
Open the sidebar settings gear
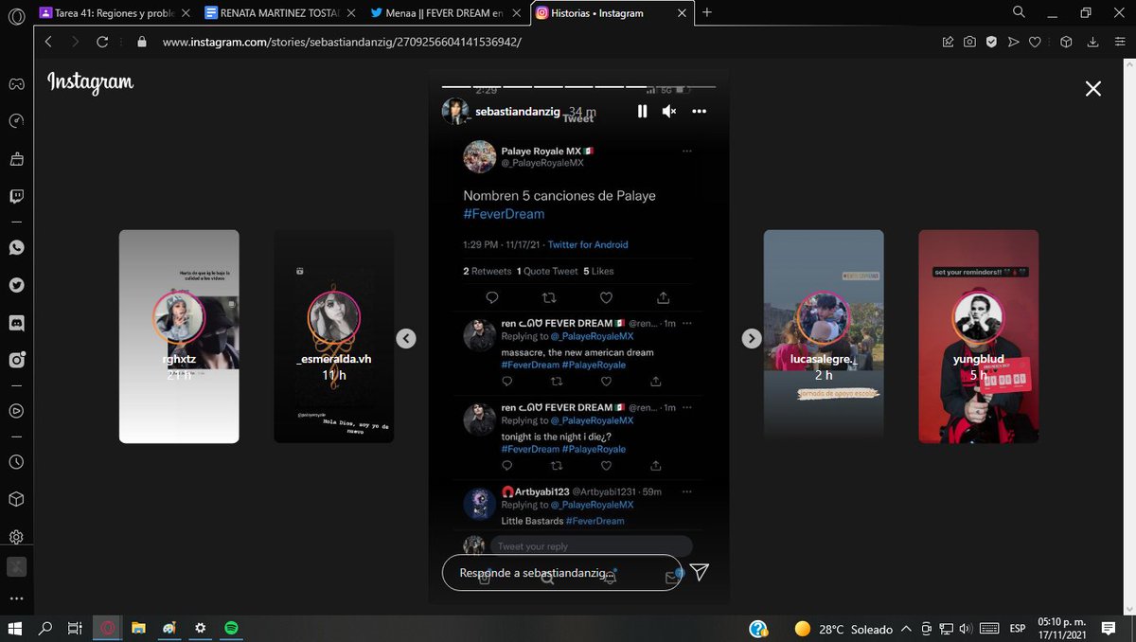[16, 537]
